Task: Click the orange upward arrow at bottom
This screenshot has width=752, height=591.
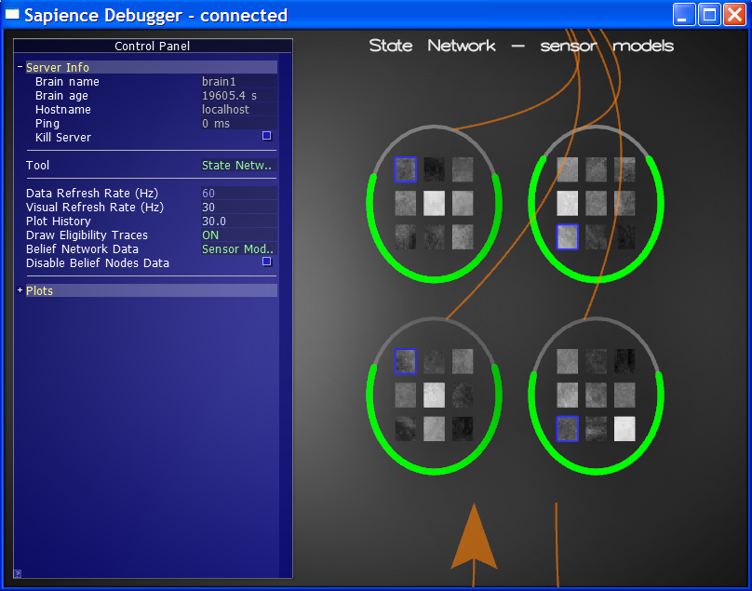Action: 475,540
